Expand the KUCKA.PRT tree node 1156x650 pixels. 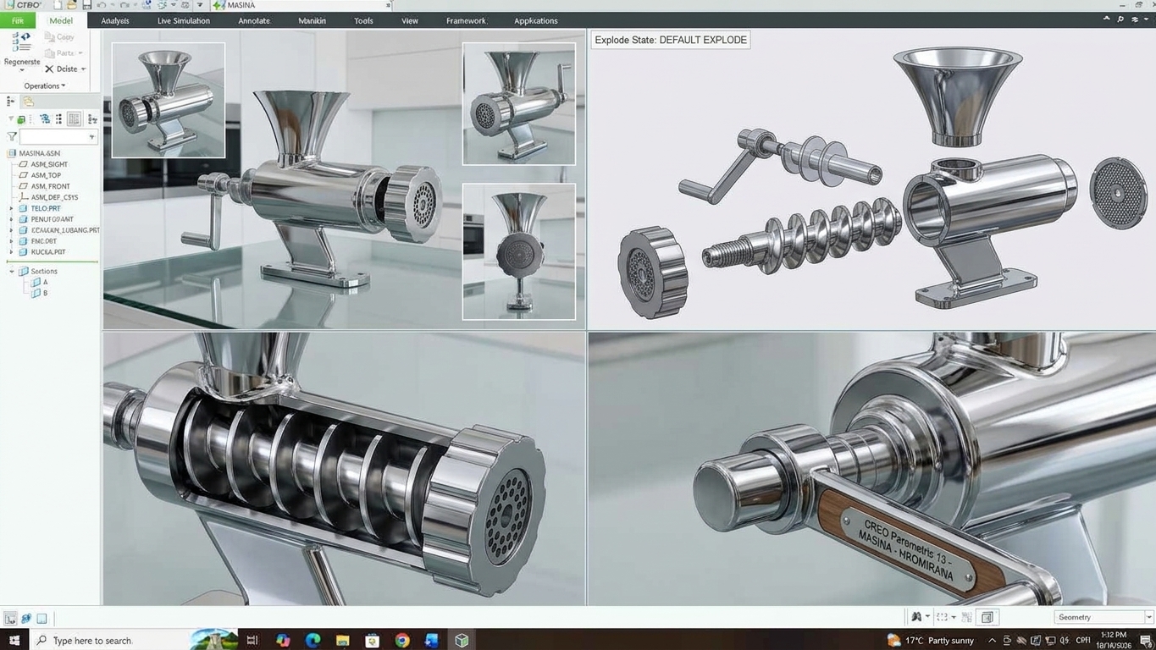coord(12,252)
